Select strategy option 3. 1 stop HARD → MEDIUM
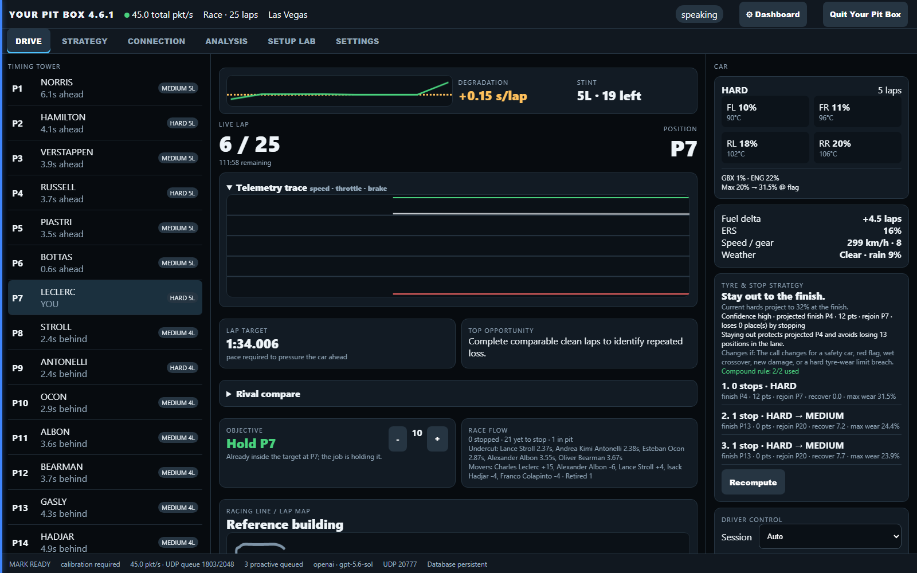 811,450
